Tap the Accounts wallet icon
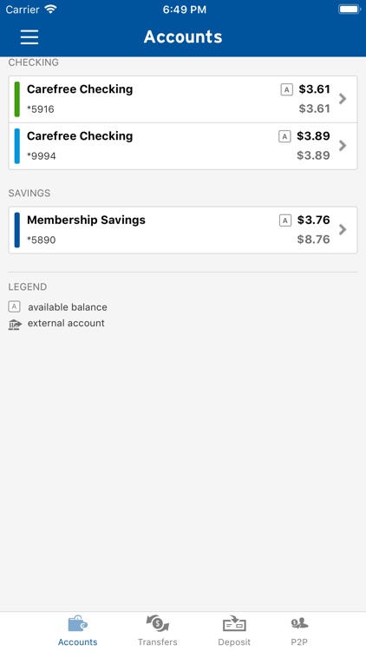This screenshot has height=651, width=366. (x=77, y=623)
